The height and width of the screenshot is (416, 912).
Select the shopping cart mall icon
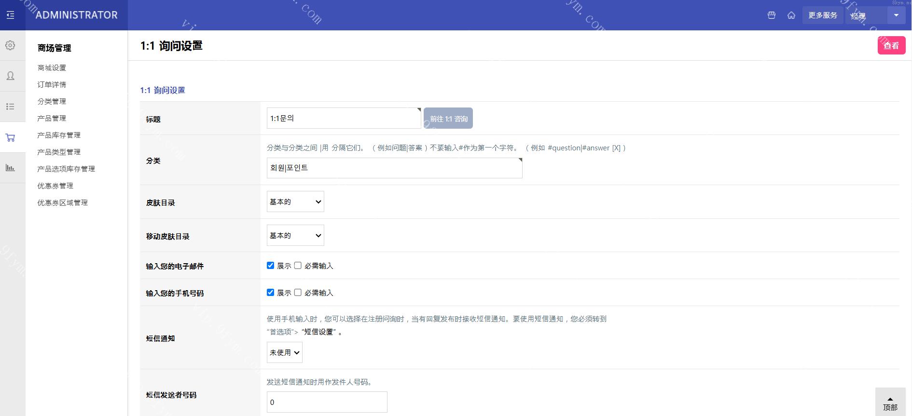coord(10,138)
